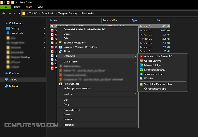The width and height of the screenshot is (198, 137).
Task: Open Downloads in the navigation pane
Action: coord(16,33)
